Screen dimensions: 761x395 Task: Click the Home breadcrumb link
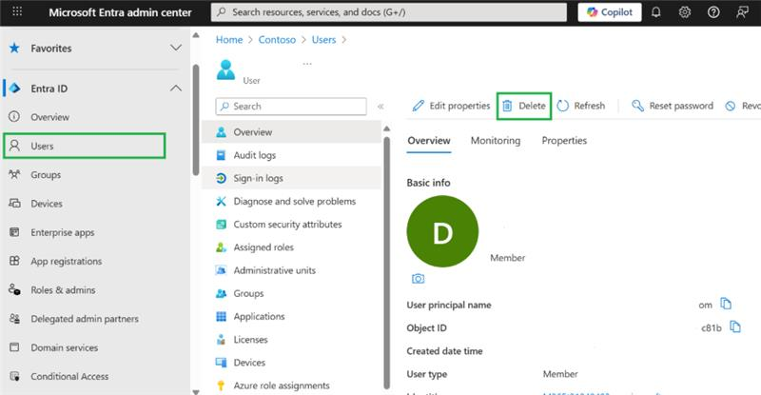click(229, 40)
